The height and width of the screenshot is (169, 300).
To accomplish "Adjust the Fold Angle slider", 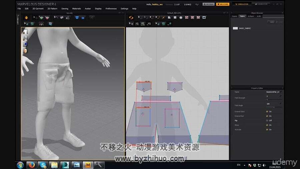I will pos(274,107).
